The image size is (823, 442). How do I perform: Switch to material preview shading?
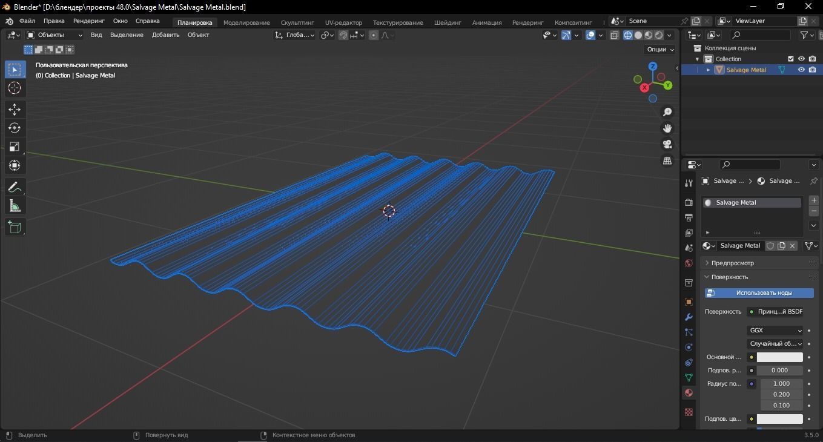648,35
